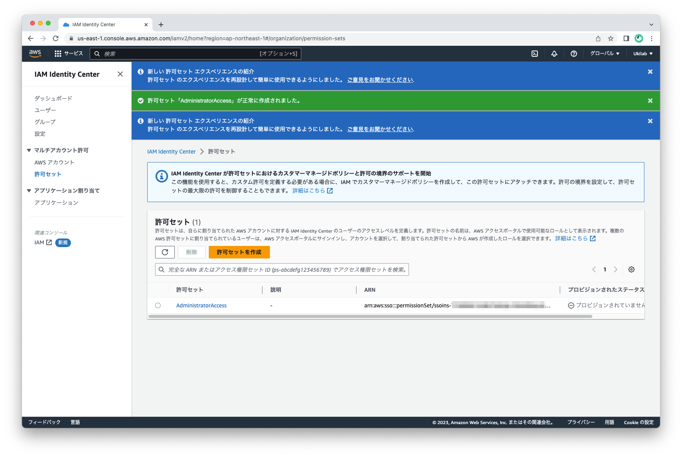Screen dimensions: 682x457
Task: Click フィードバック in the footer
Action: point(44,422)
